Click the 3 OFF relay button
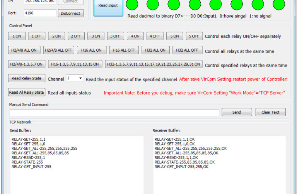The width and height of the screenshot is (297, 194). click(116, 36)
